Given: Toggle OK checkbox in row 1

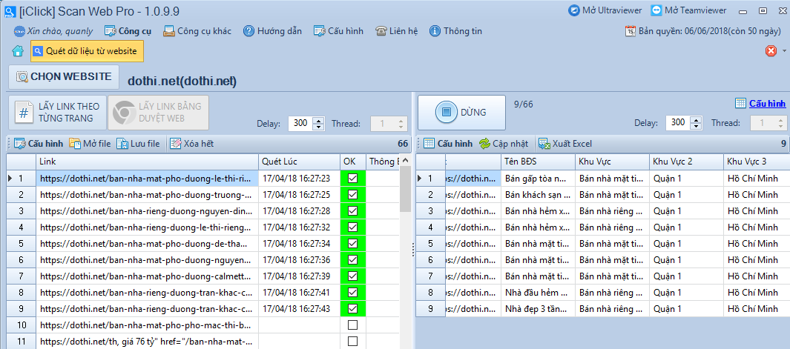Looking at the screenshot, I should tap(352, 179).
